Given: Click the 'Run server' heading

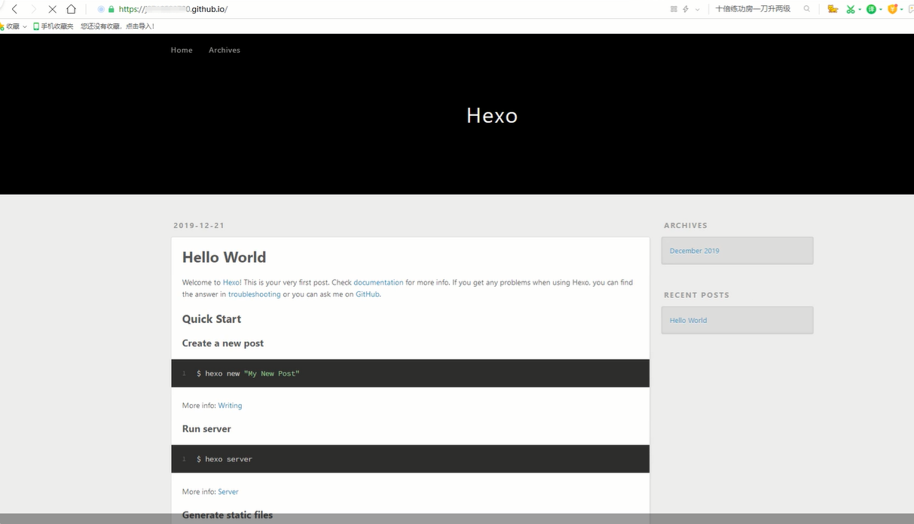Looking at the screenshot, I should 206,429.
